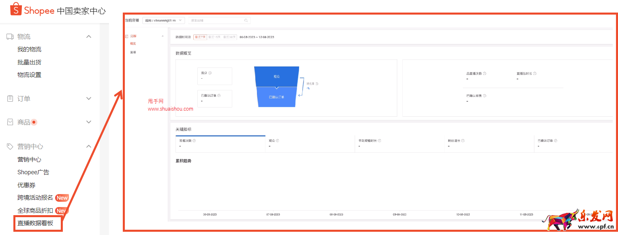
Task: Go to Shopee广告 page
Action: 33,172
